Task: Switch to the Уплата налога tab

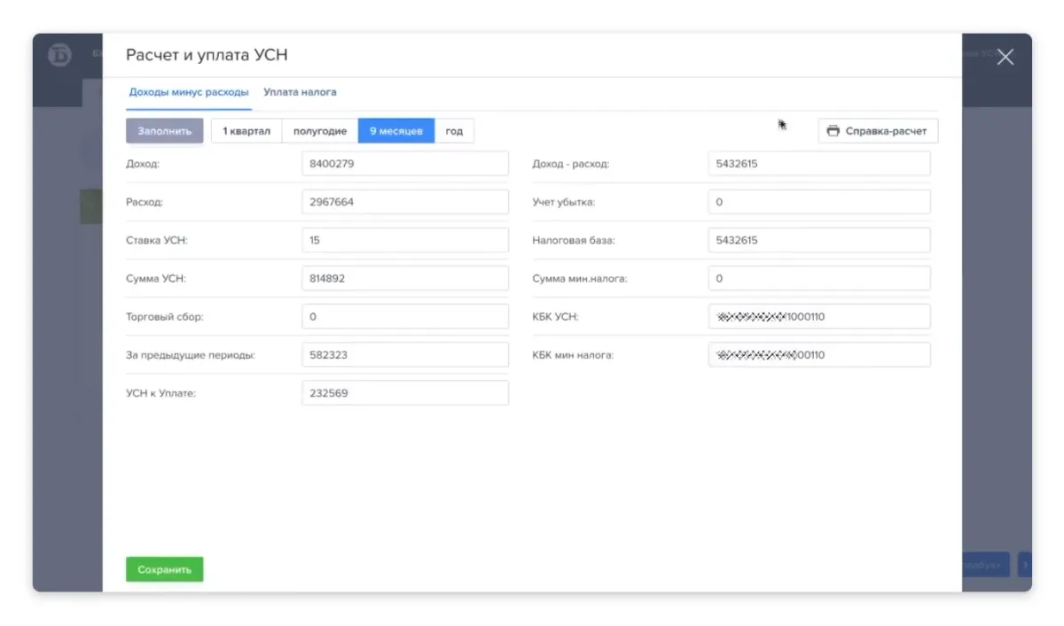Action: [x=300, y=92]
